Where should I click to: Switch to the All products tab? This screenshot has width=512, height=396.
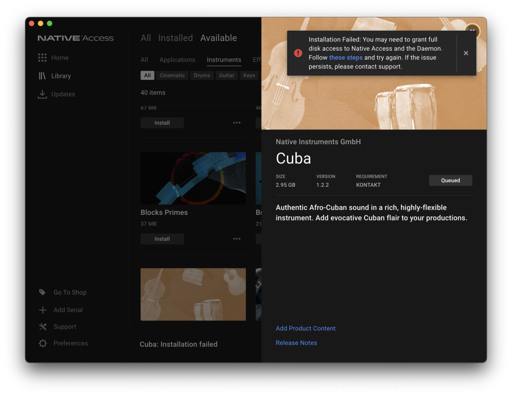[145, 38]
